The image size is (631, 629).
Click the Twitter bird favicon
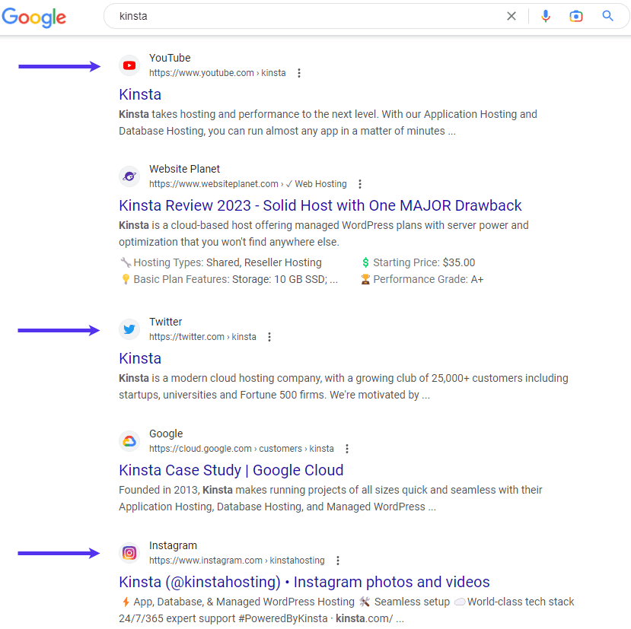[129, 329]
